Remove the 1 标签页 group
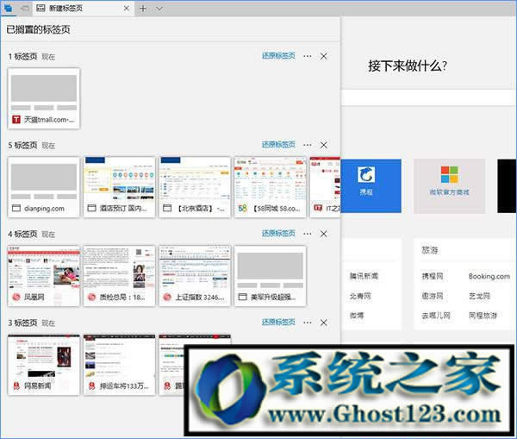517x439 pixels. (x=324, y=56)
